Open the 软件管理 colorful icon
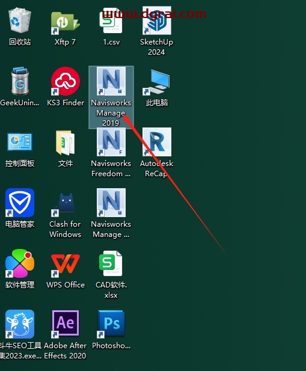Screen dimensions: 306x371 [x=20, y=263]
